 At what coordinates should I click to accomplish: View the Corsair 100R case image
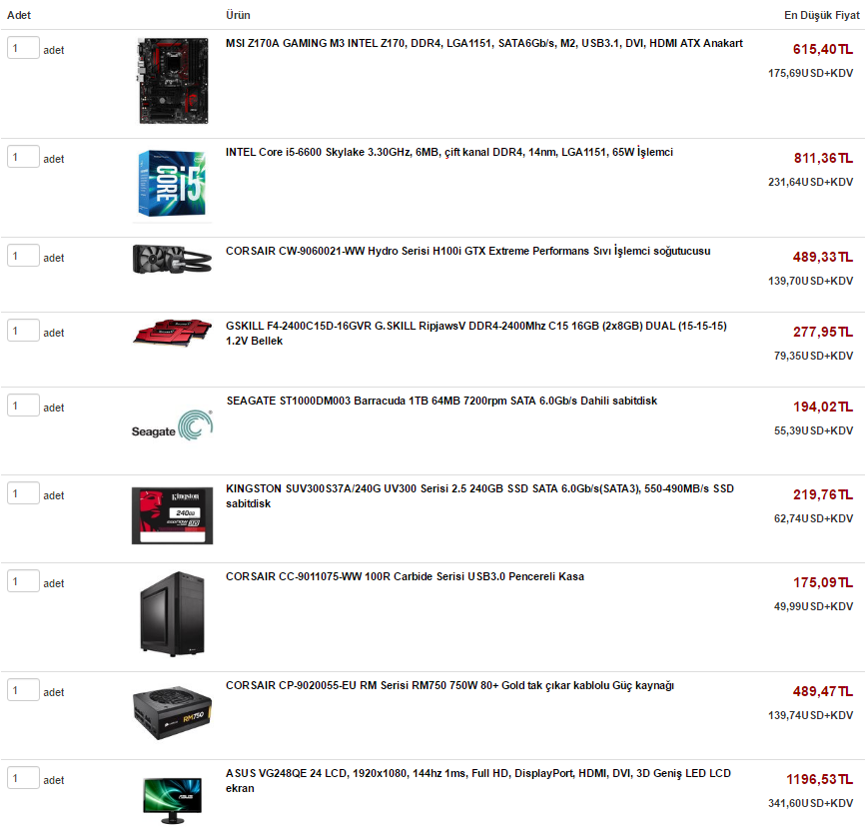pos(172,613)
